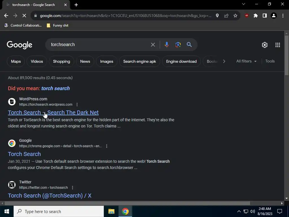Screen dimensions: 289x217
Task: Select the Search engine apk chip
Action: pos(140,61)
